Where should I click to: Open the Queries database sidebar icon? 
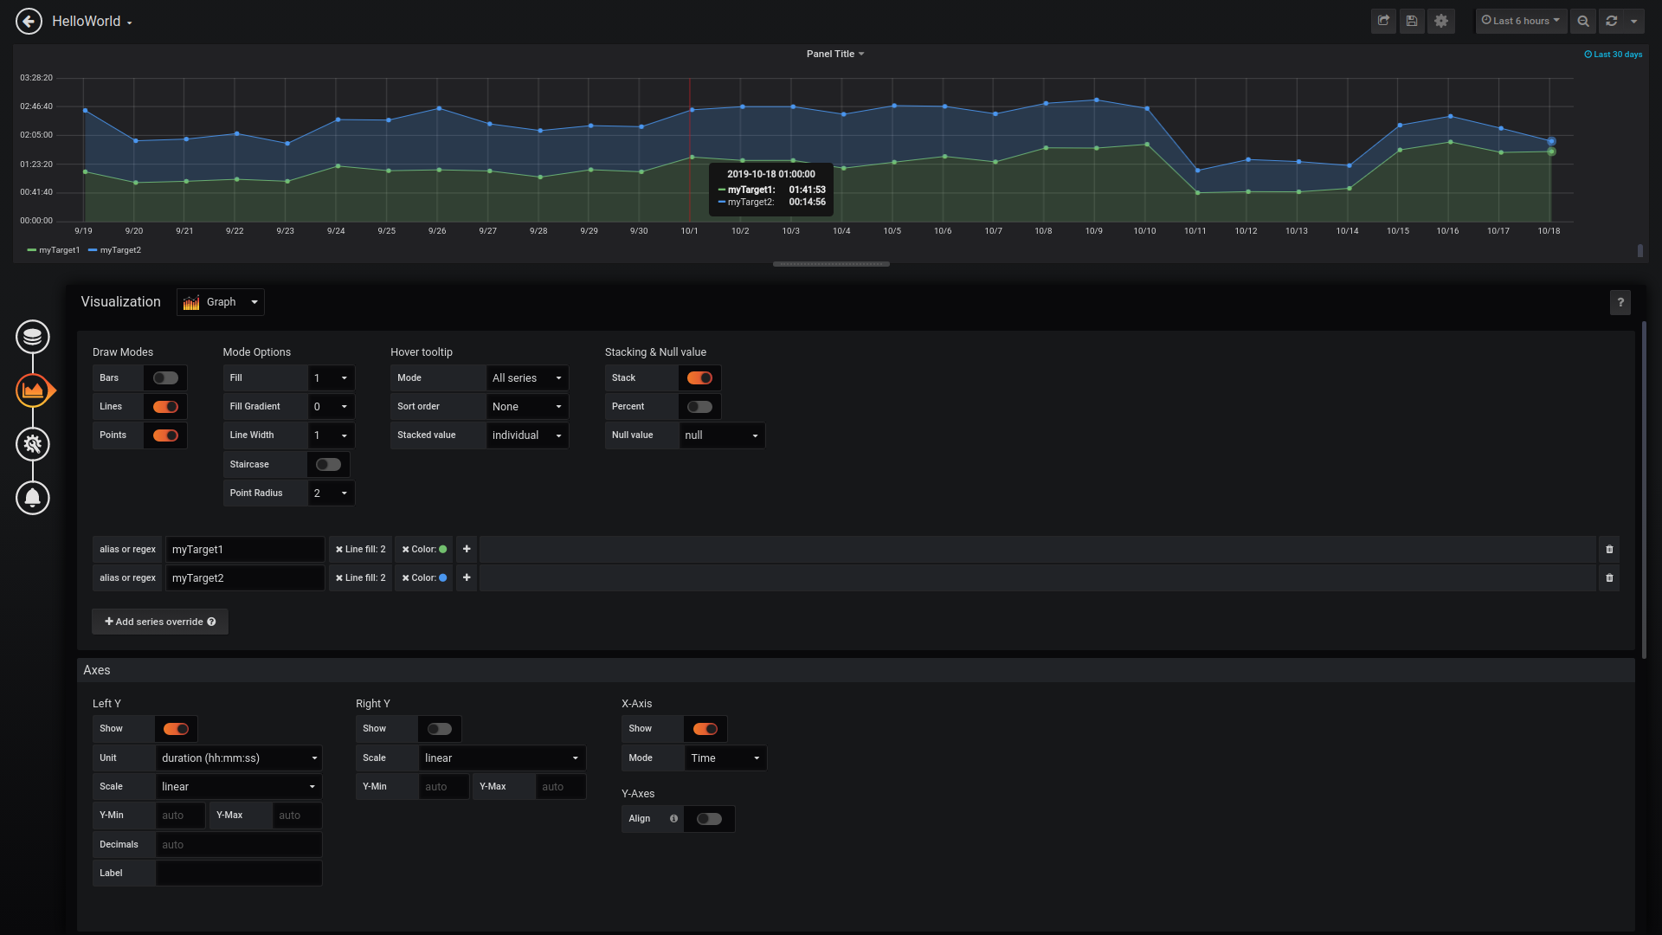[x=33, y=337]
